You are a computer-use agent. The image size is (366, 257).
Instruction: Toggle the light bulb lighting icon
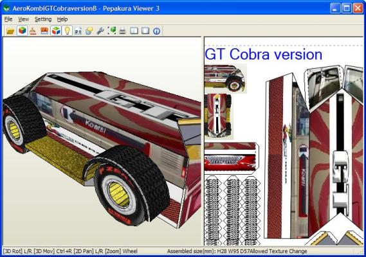click(67, 31)
